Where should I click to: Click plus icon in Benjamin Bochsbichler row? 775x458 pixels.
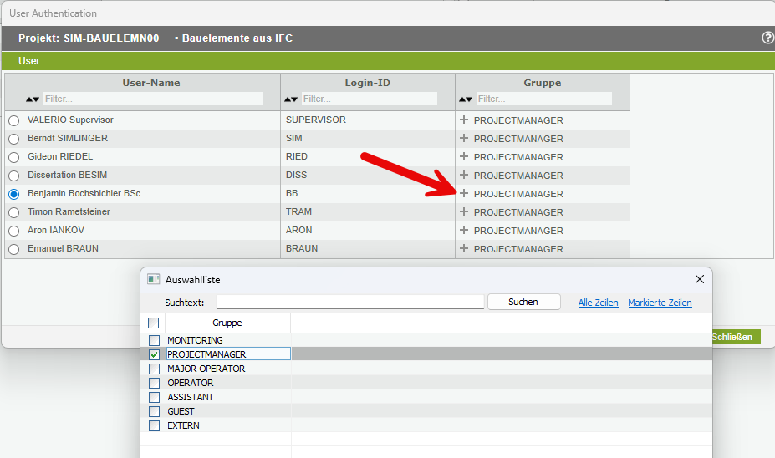point(464,194)
